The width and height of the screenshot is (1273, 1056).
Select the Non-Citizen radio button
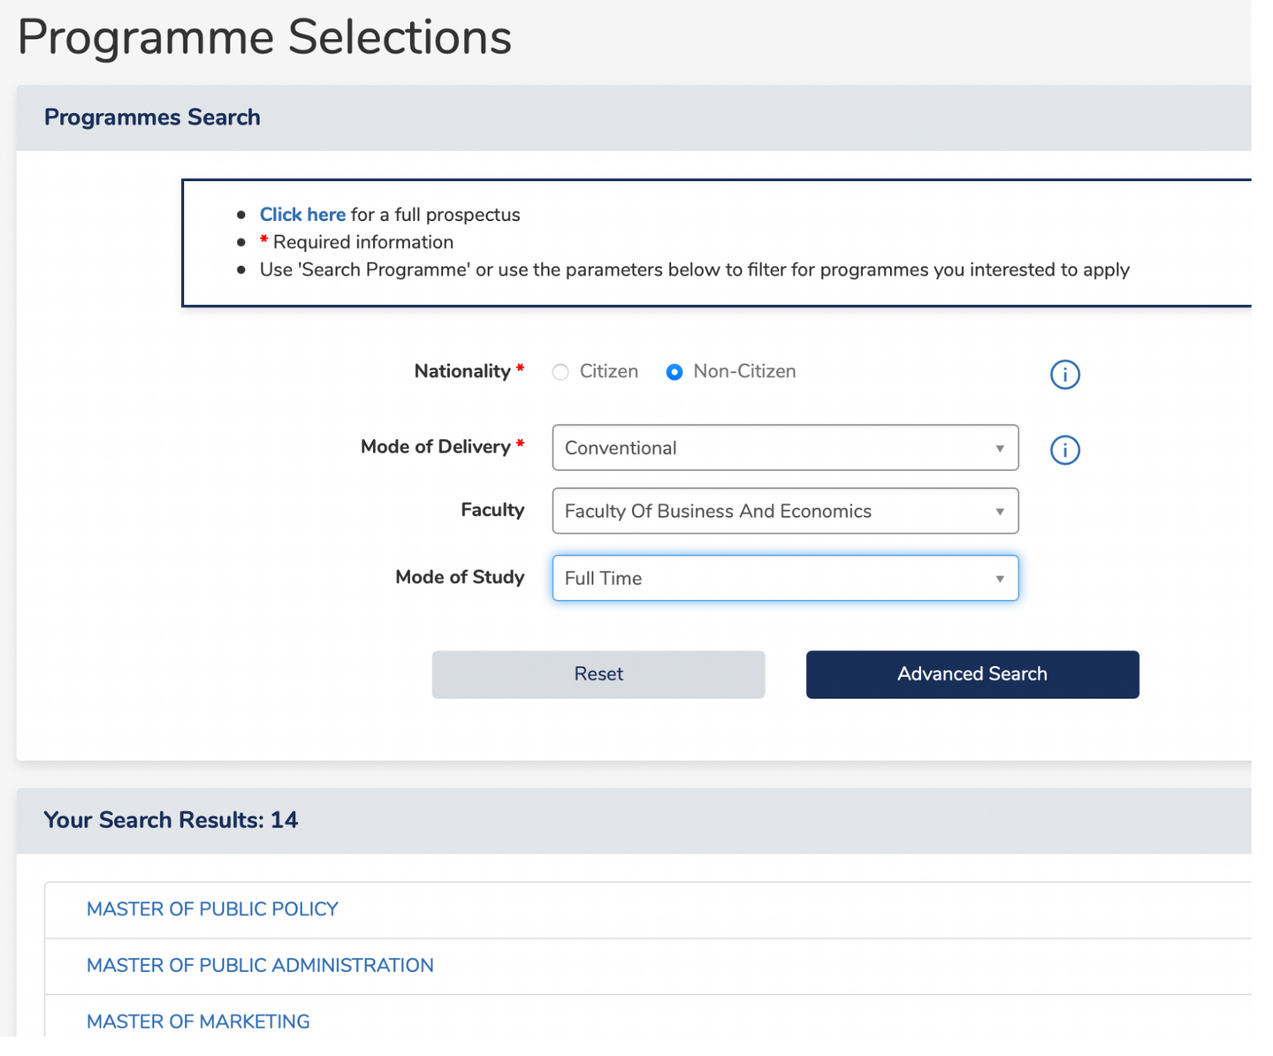point(675,372)
